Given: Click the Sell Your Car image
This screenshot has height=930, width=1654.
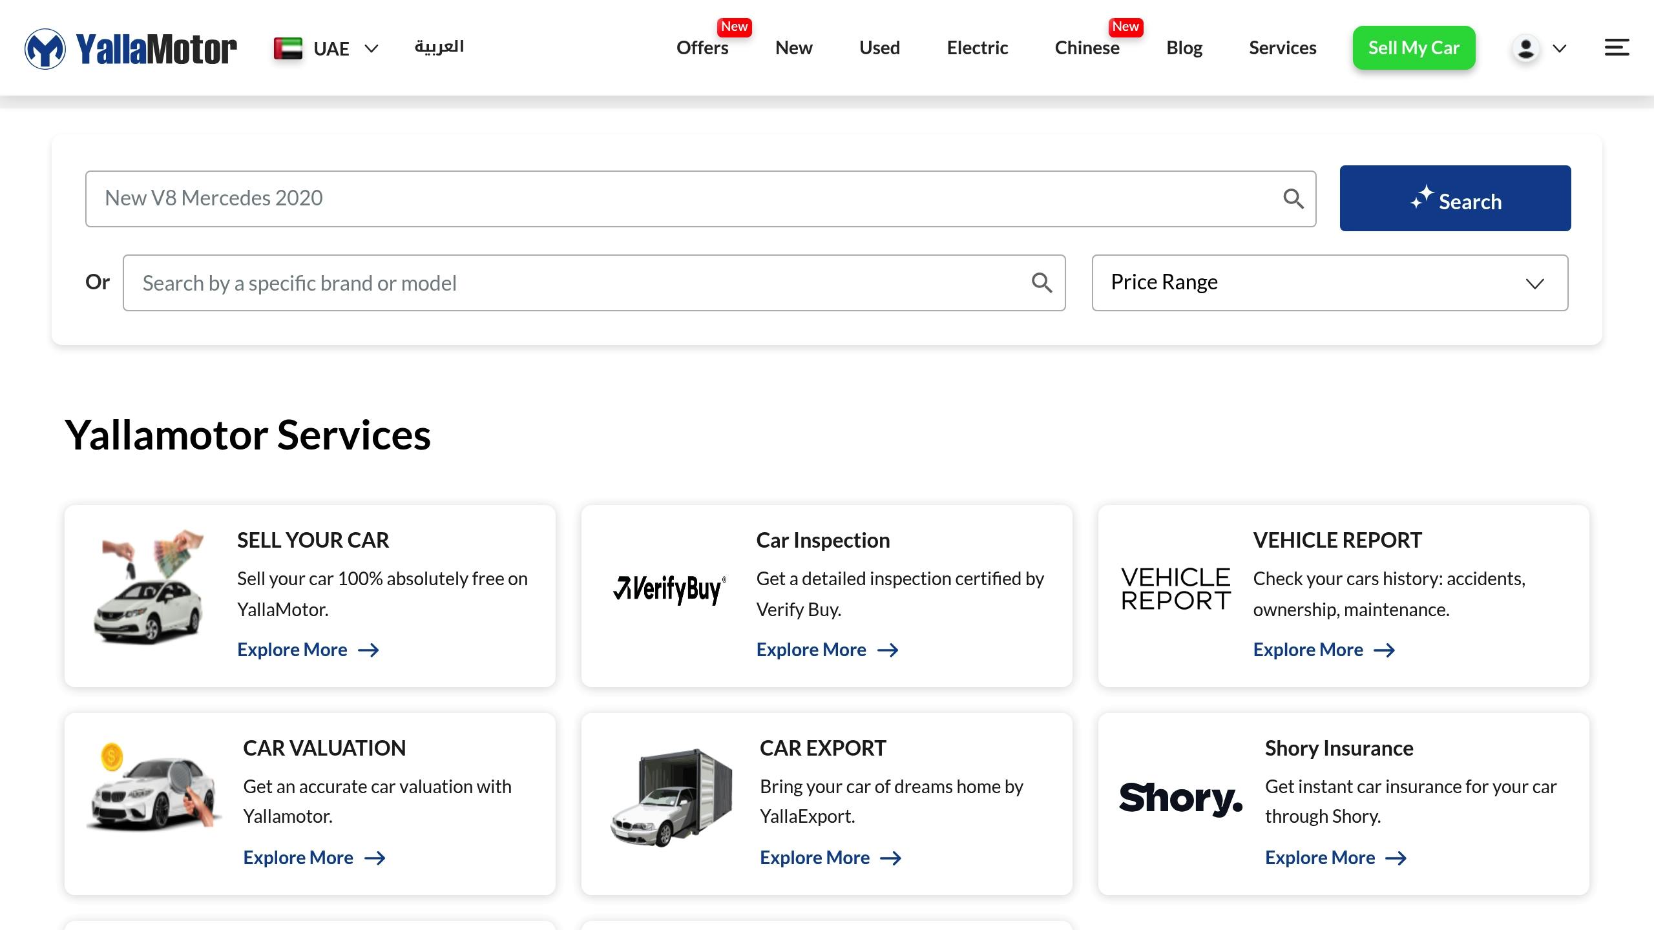Looking at the screenshot, I should pyautogui.click(x=150, y=588).
